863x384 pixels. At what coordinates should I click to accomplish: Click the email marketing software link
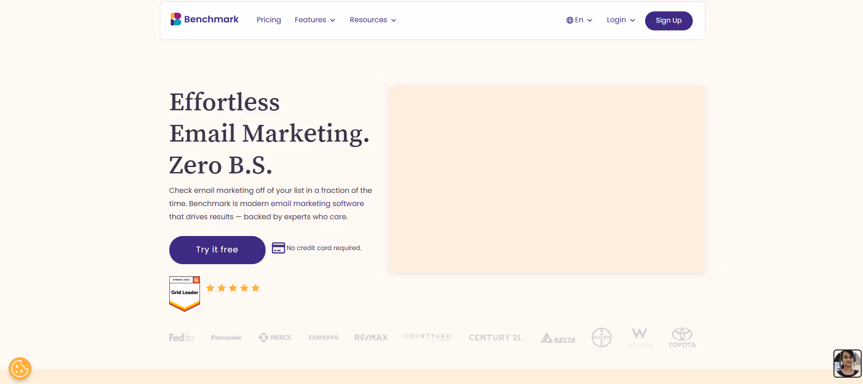tap(317, 203)
